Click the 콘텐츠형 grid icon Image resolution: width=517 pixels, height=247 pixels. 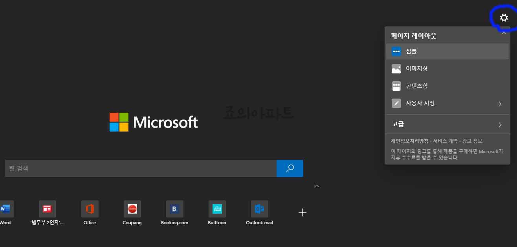pos(396,86)
